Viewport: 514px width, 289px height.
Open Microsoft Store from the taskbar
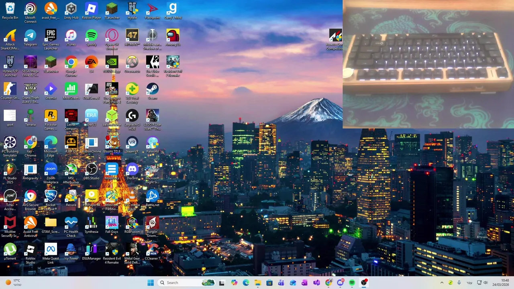269,283
